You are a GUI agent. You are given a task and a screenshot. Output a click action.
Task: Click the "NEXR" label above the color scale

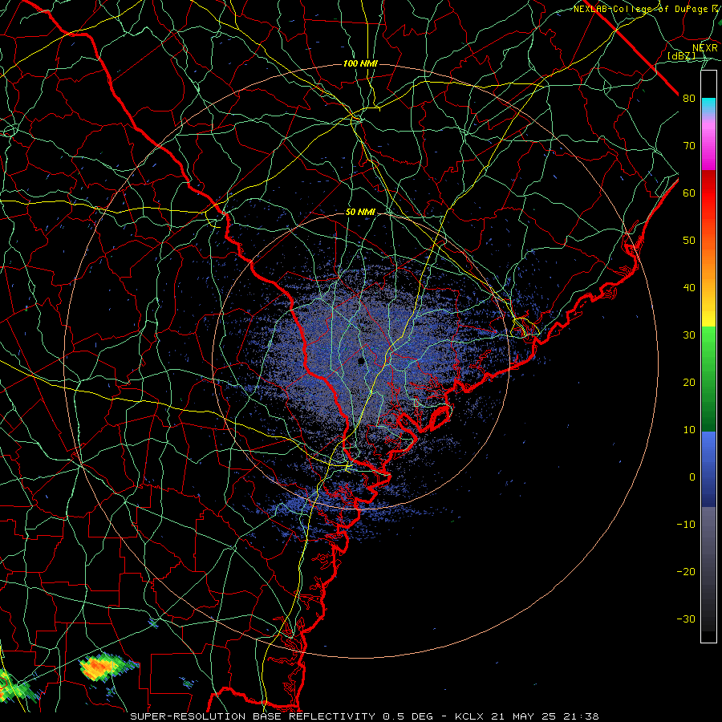705,48
